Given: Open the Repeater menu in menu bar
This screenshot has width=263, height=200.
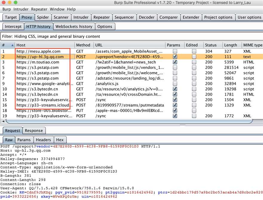Looking at the screenshot, I should click(x=39, y=9).
